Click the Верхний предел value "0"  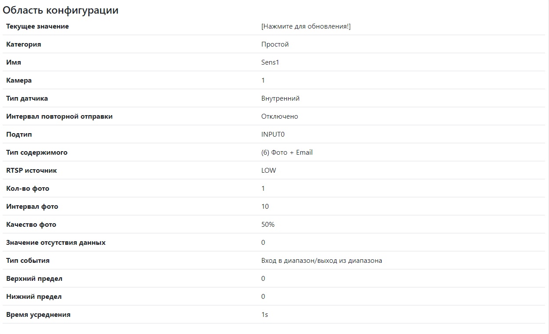263,279
